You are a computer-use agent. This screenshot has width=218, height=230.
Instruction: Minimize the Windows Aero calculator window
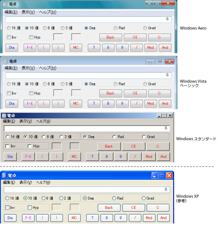pyautogui.click(x=149, y=3)
